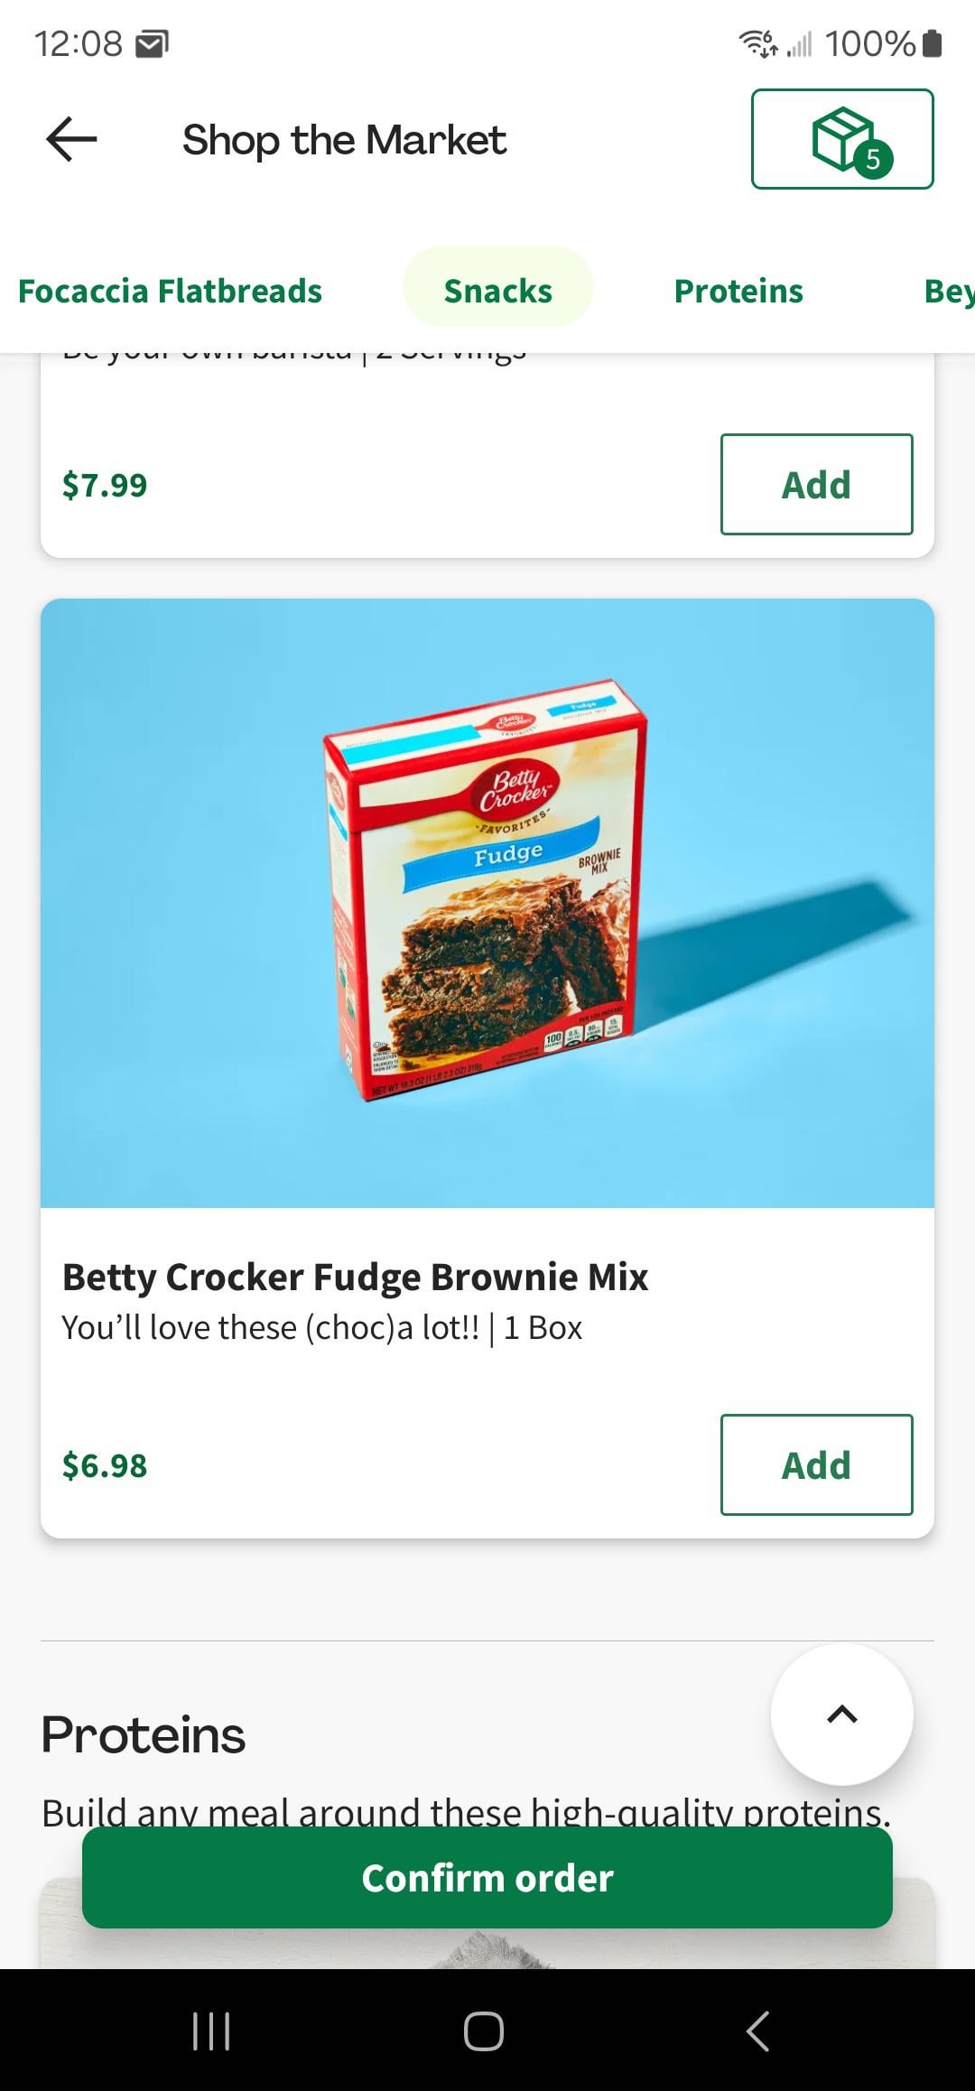Tap the battery icon in status bar
The width and height of the screenshot is (975, 2091).
(933, 43)
